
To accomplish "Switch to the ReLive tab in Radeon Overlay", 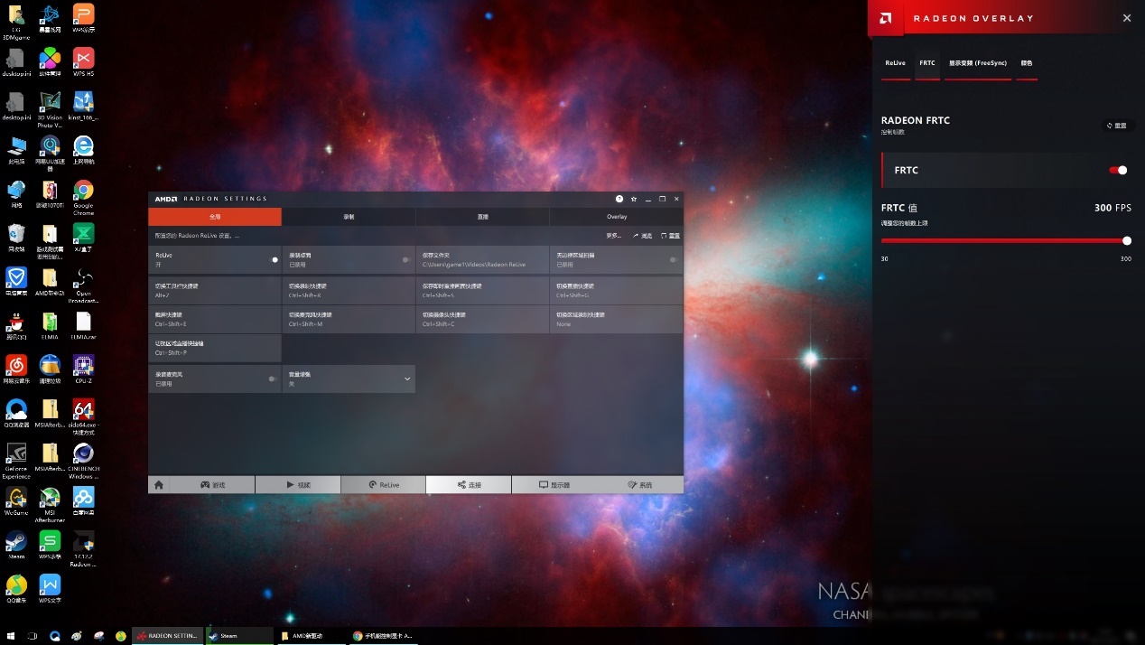I will click(896, 63).
